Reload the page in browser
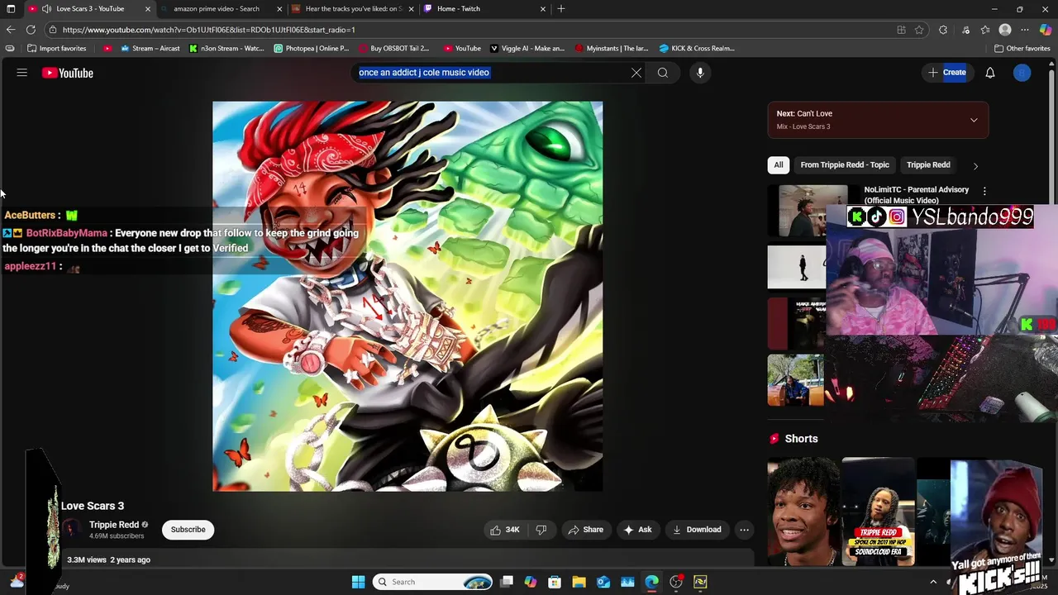This screenshot has width=1058, height=595. (31, 30)
